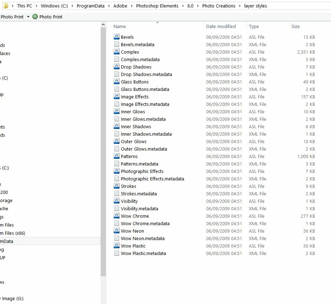Viewport: 331px width, 304px height.
Task: Go to This PC in breadcrumb
Action: point(25,6)
